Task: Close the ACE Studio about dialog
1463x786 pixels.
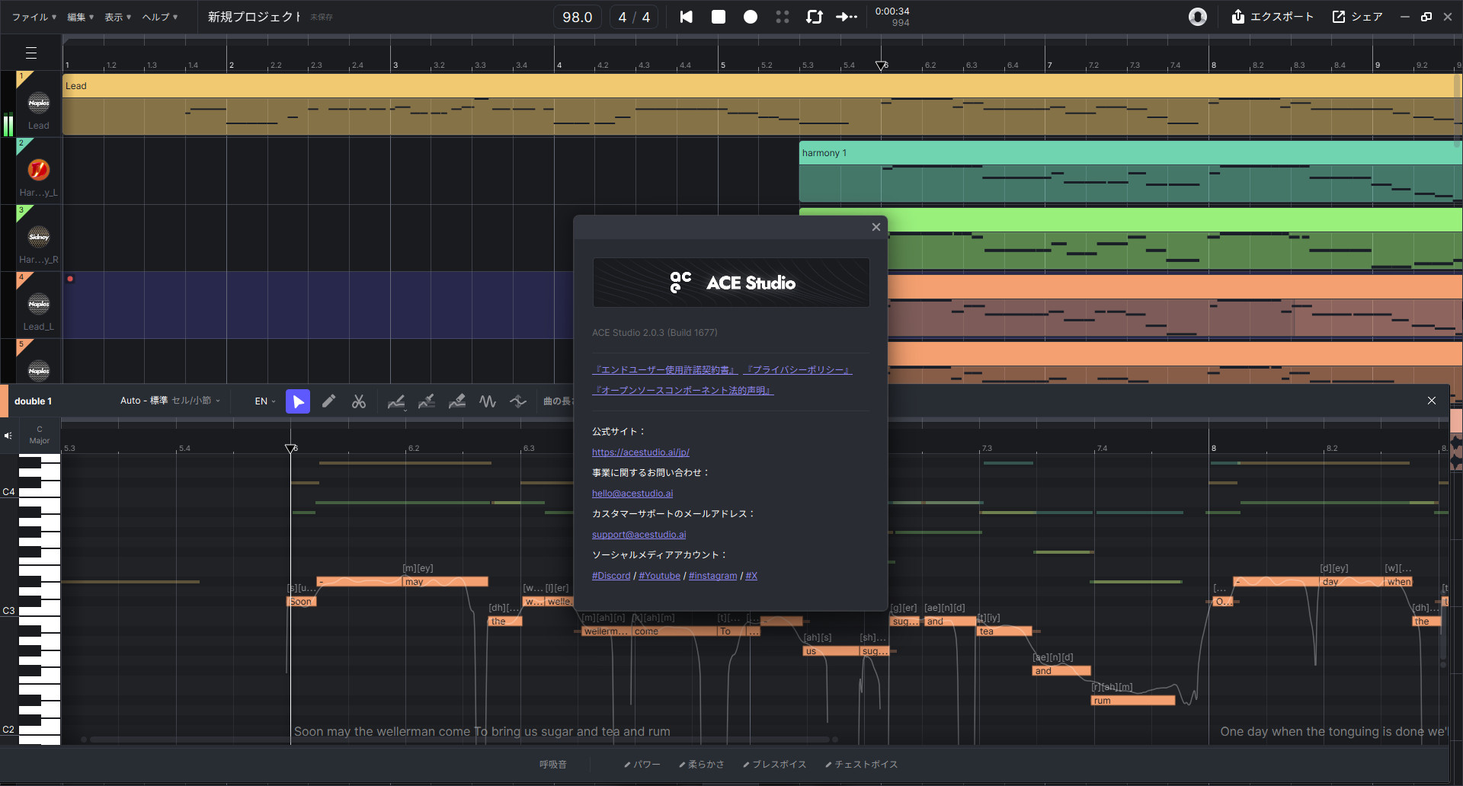Action: [876, 227]
